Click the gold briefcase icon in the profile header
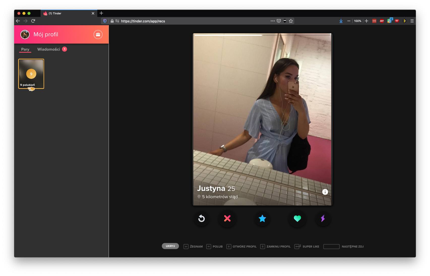 tap(98, 34)
